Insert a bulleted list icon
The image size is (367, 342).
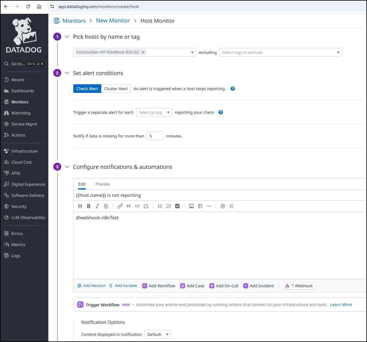[160, 206]
